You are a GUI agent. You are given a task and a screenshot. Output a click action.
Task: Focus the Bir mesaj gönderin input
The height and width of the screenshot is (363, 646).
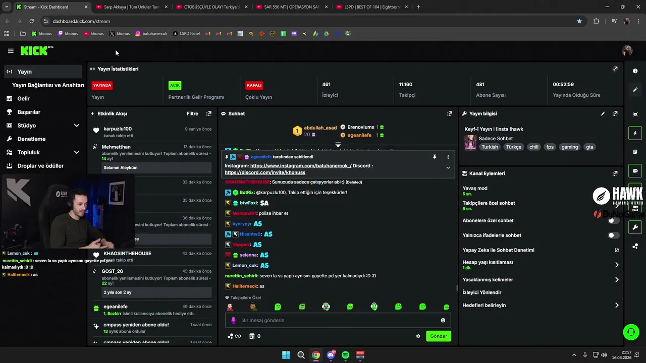click(338, 320)
